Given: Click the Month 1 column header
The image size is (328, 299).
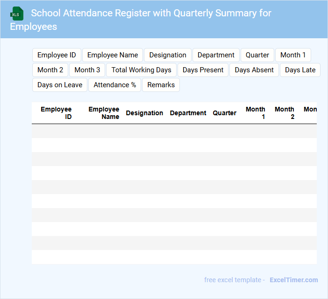Looking at the screenshot, I should (x=256, y=113).
